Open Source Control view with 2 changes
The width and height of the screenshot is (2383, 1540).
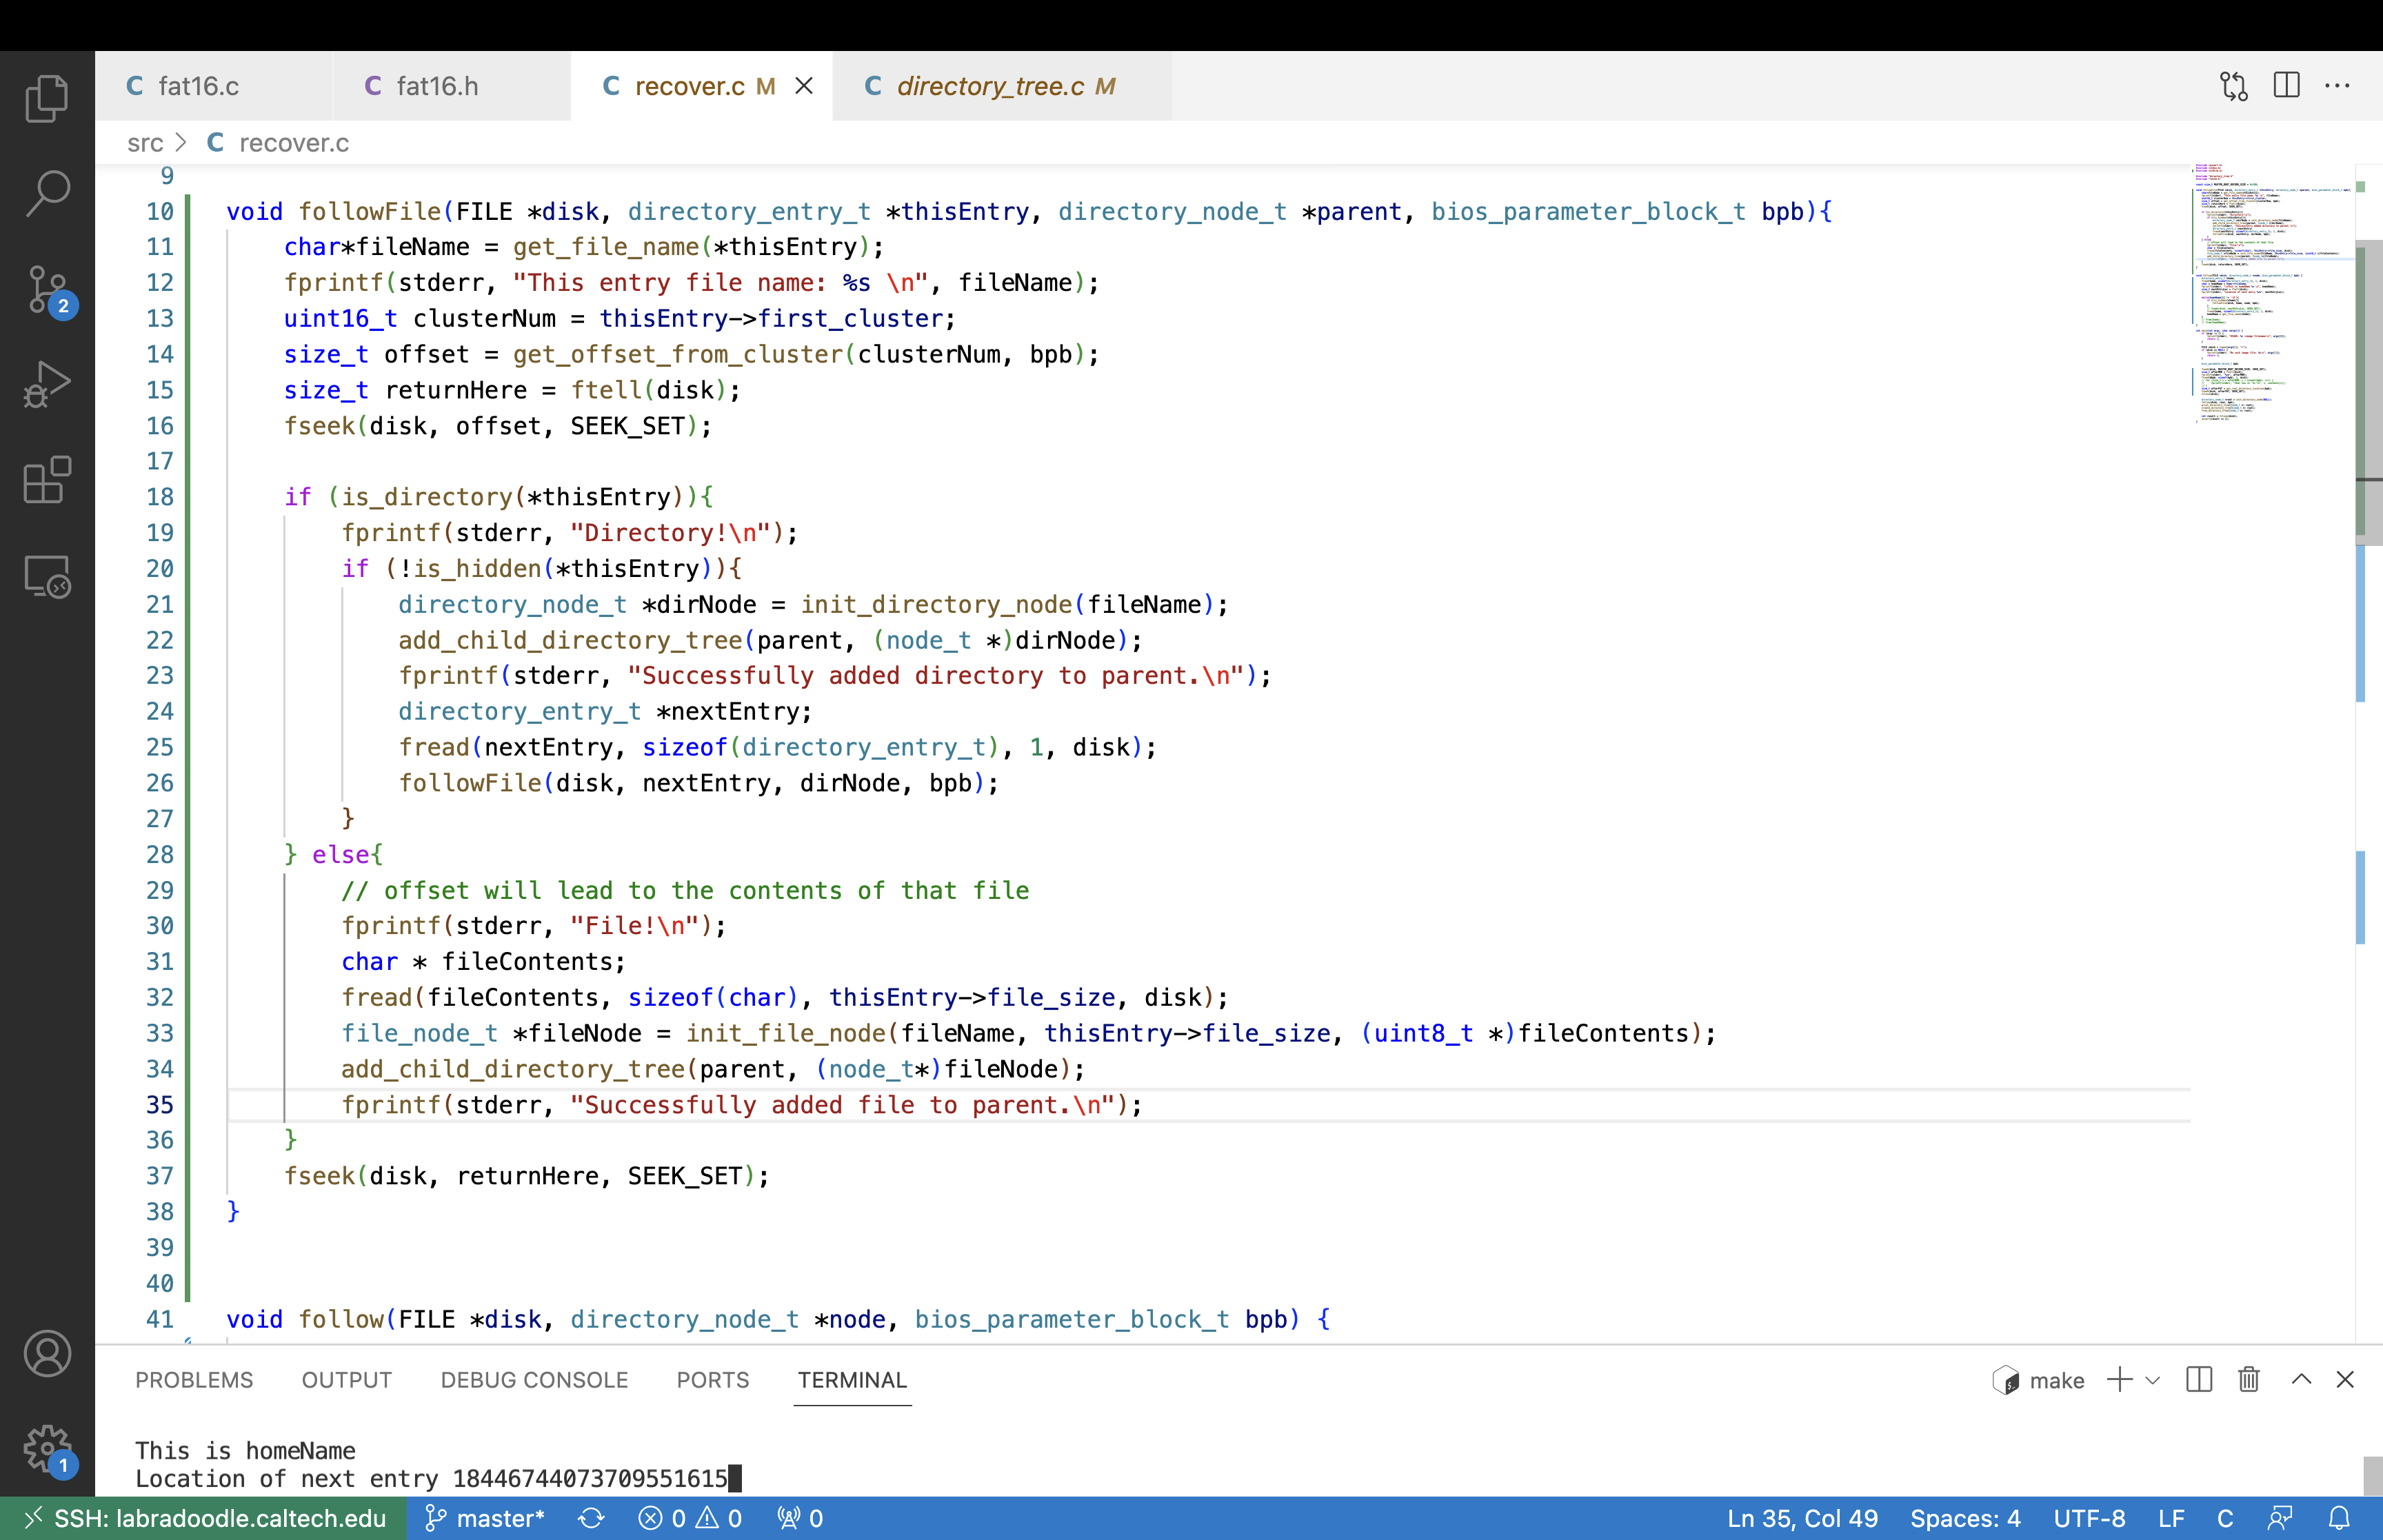coord(47,290)
